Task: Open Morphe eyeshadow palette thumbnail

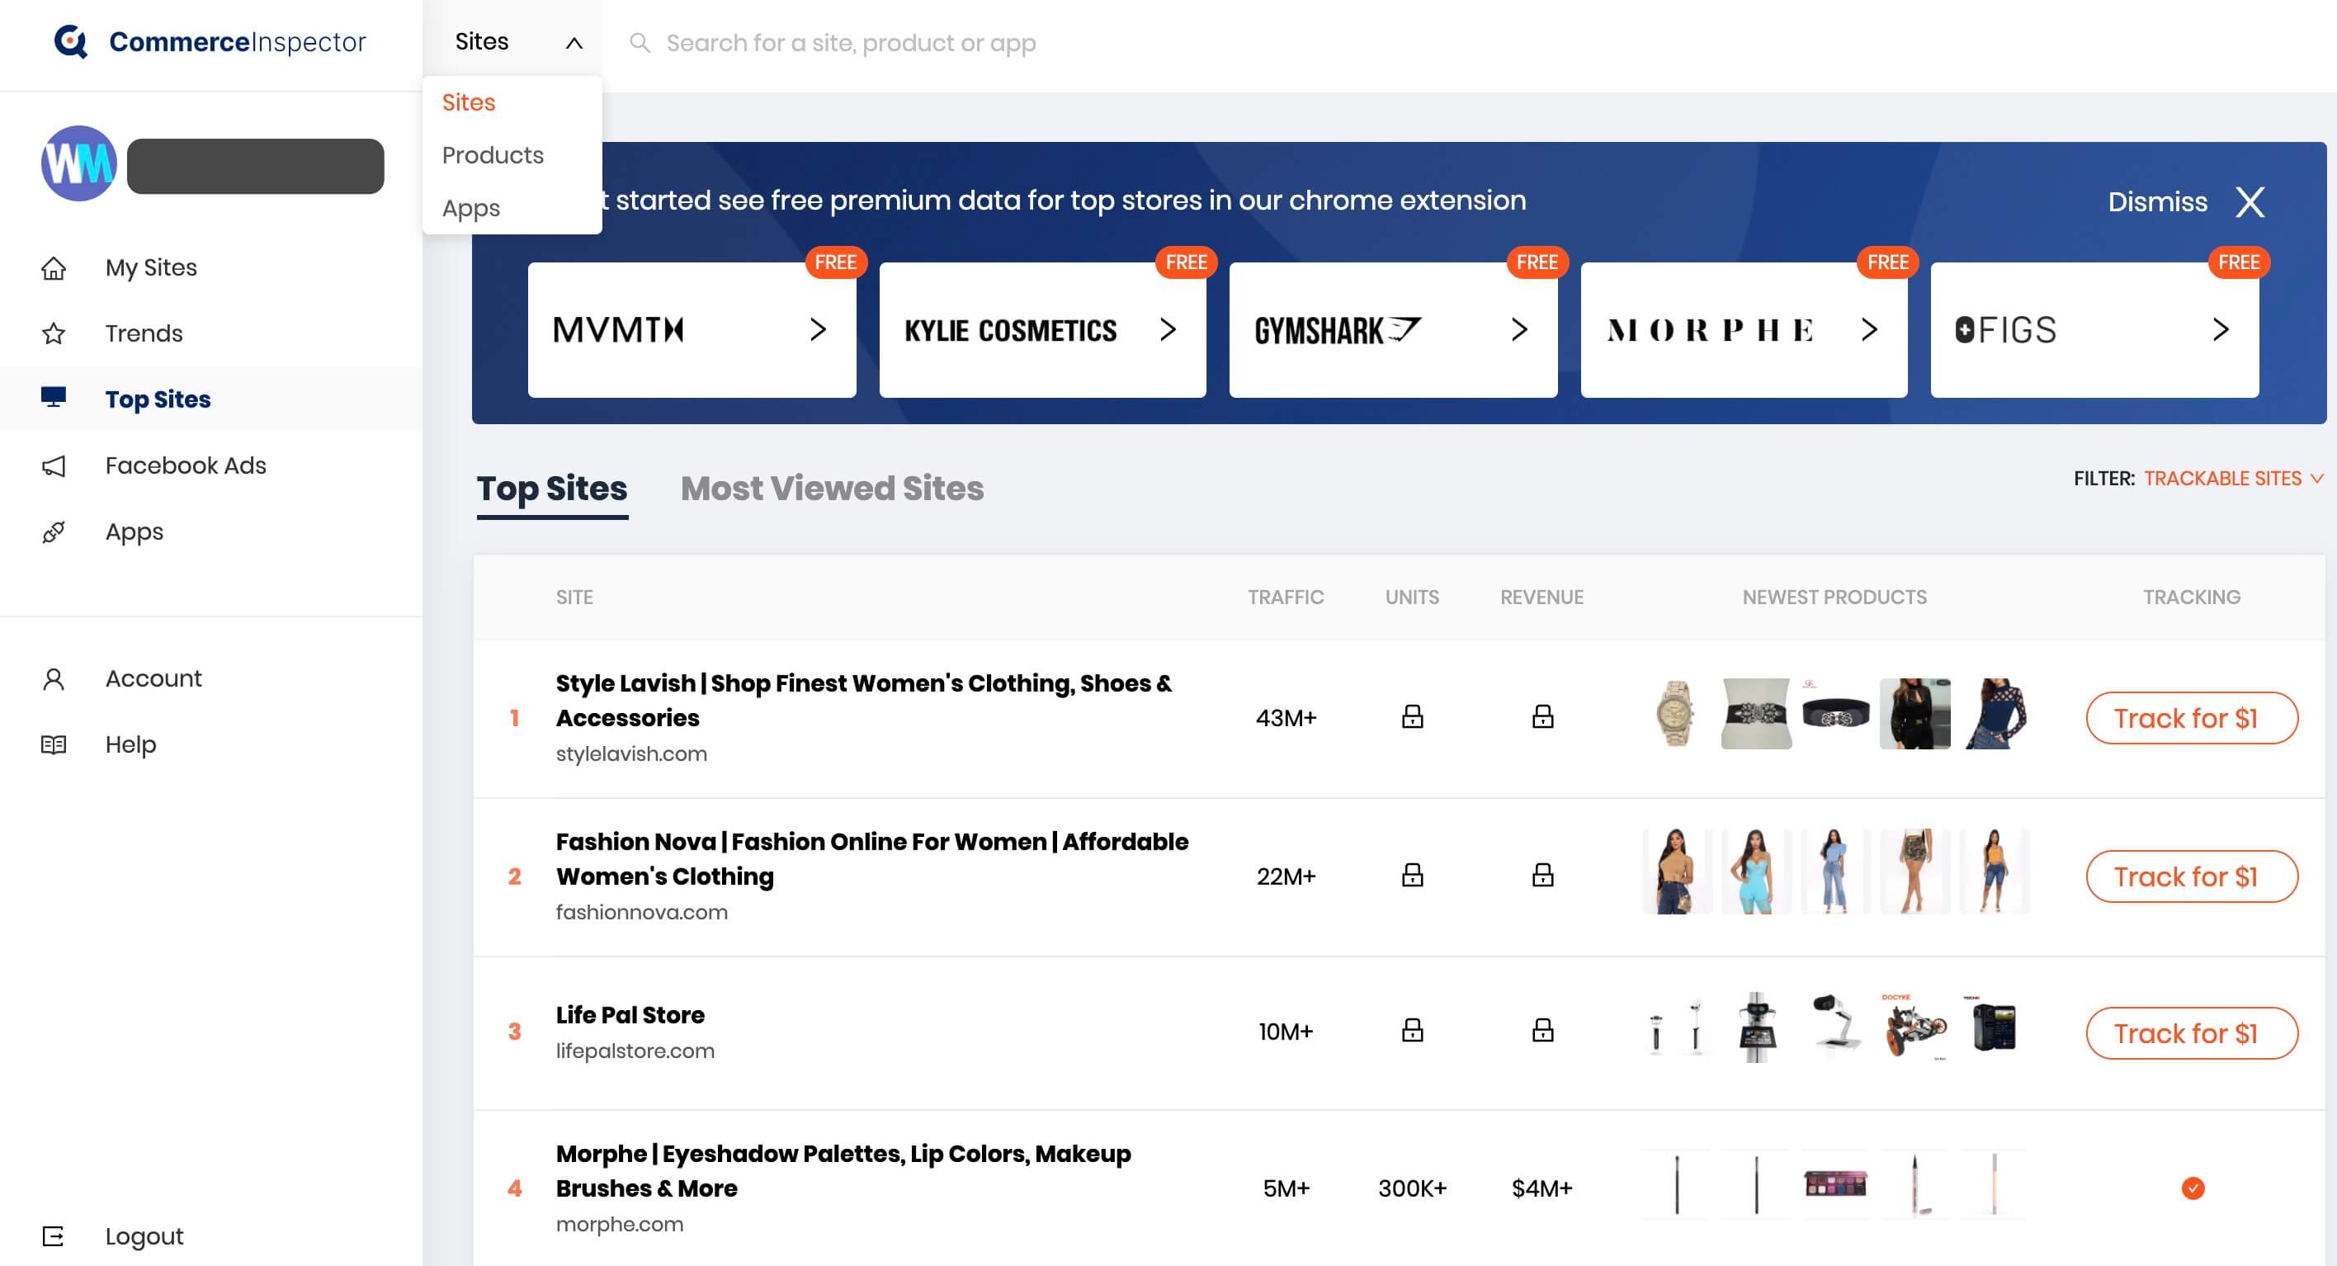Action: tap(1834, 1183)
